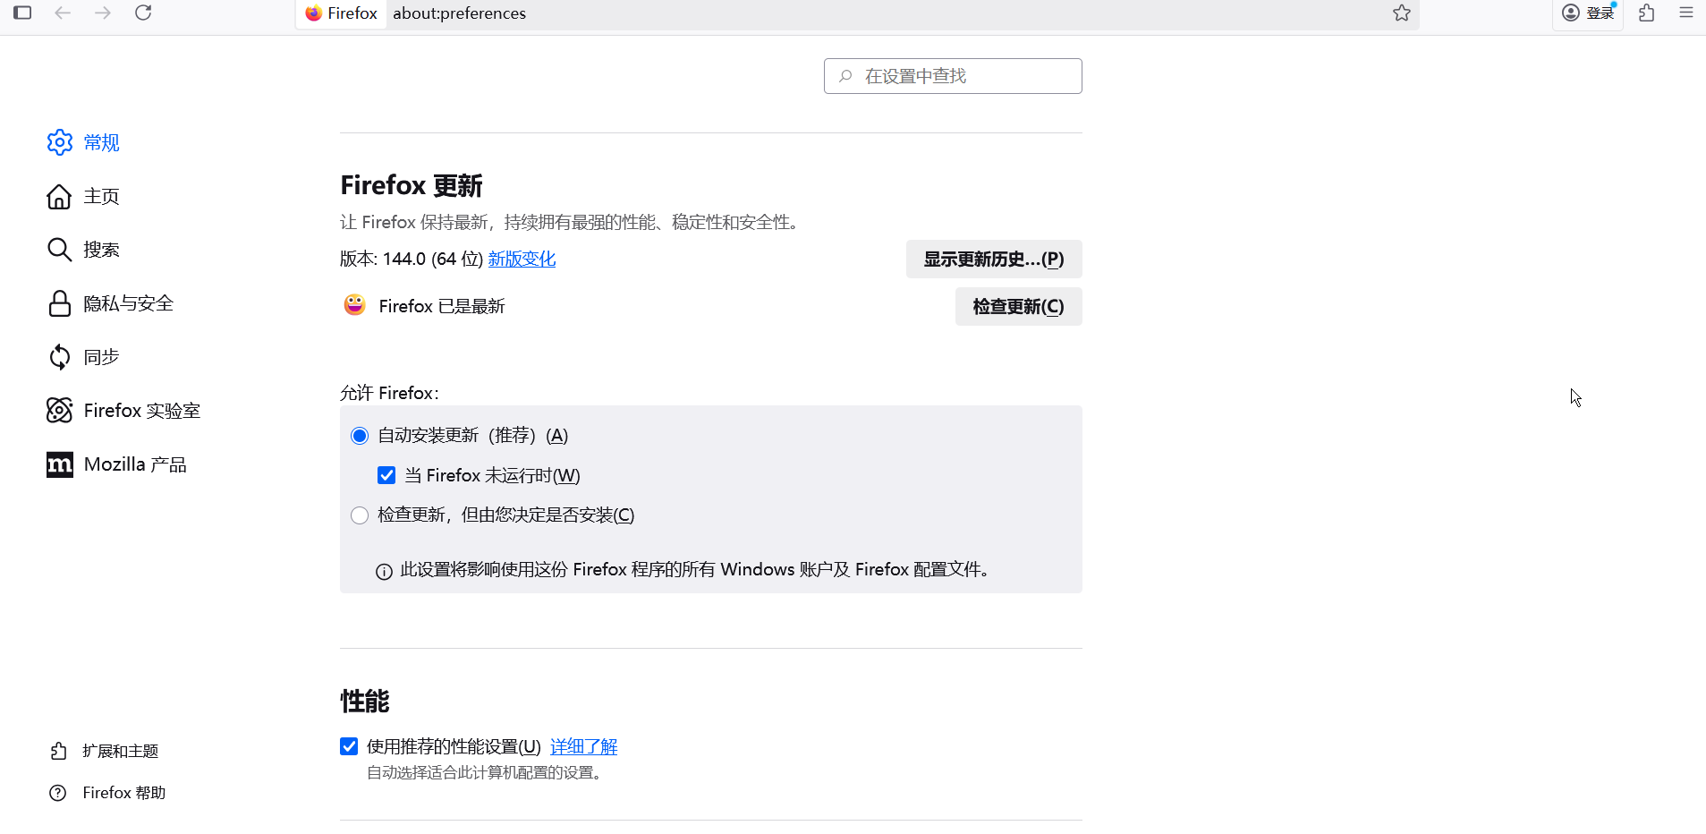The width and height of the screenshot is (1706, 834).
Task: Select 检查更新，但由您决定是否安装 option
Action: pos(359,515)
